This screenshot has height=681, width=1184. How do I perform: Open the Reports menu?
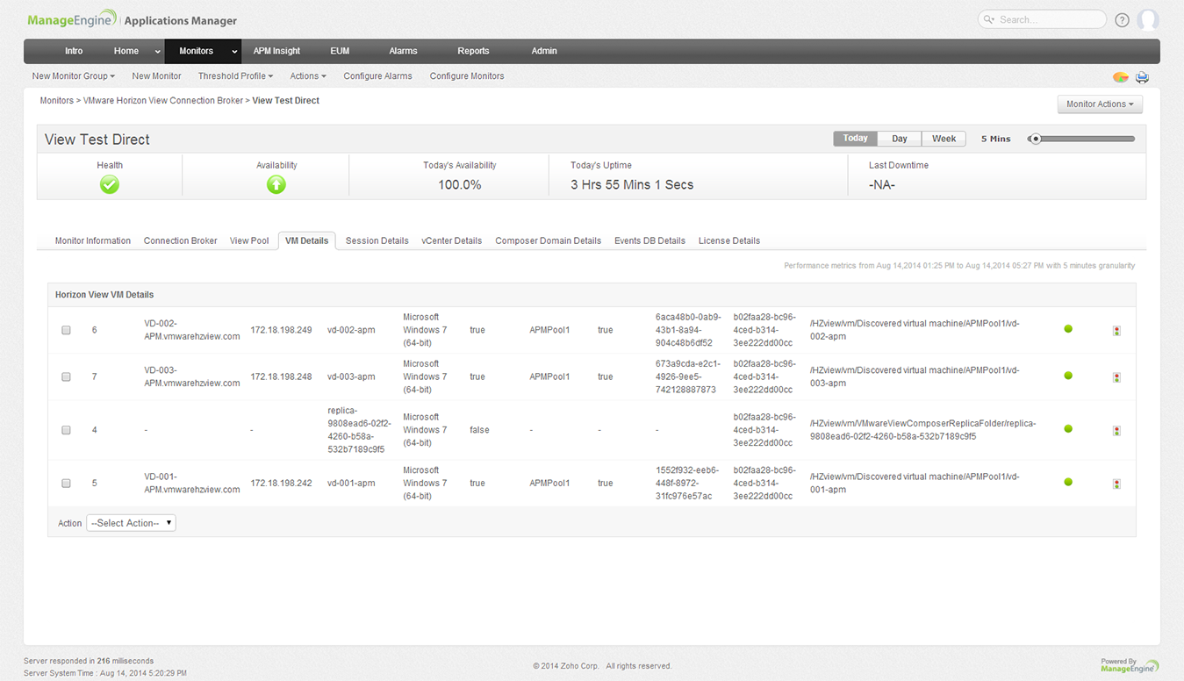(473, 51)
